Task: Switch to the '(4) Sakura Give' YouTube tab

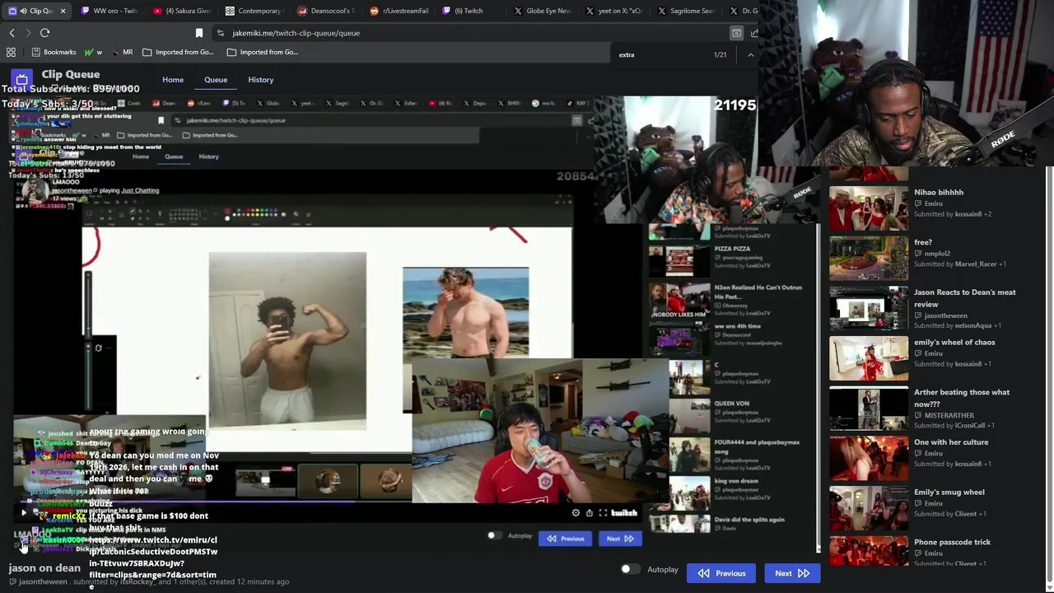Action: point(181,11)
